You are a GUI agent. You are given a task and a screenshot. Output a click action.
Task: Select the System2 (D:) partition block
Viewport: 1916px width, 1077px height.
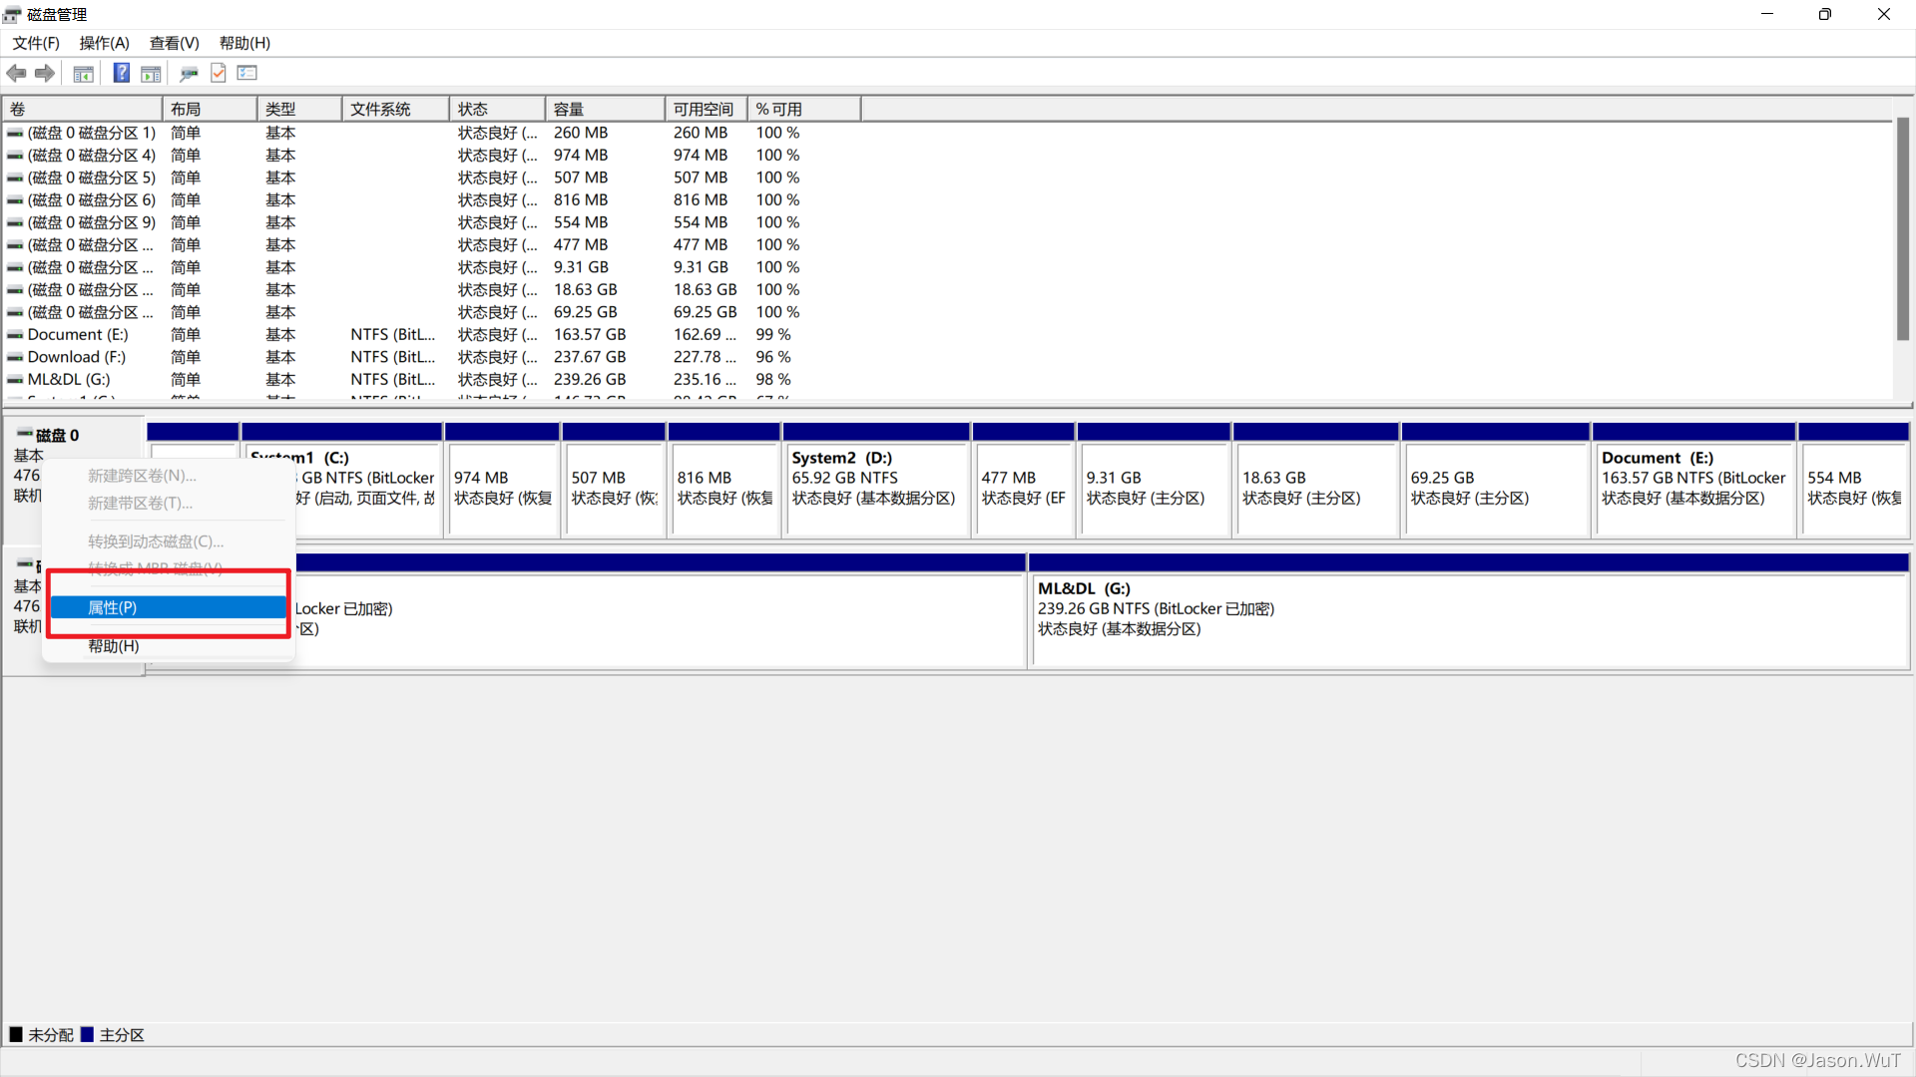(877, 481)
